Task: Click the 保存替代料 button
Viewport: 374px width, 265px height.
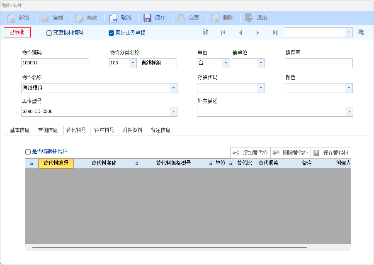Action: pyautogui.click(x=331, y=152)
